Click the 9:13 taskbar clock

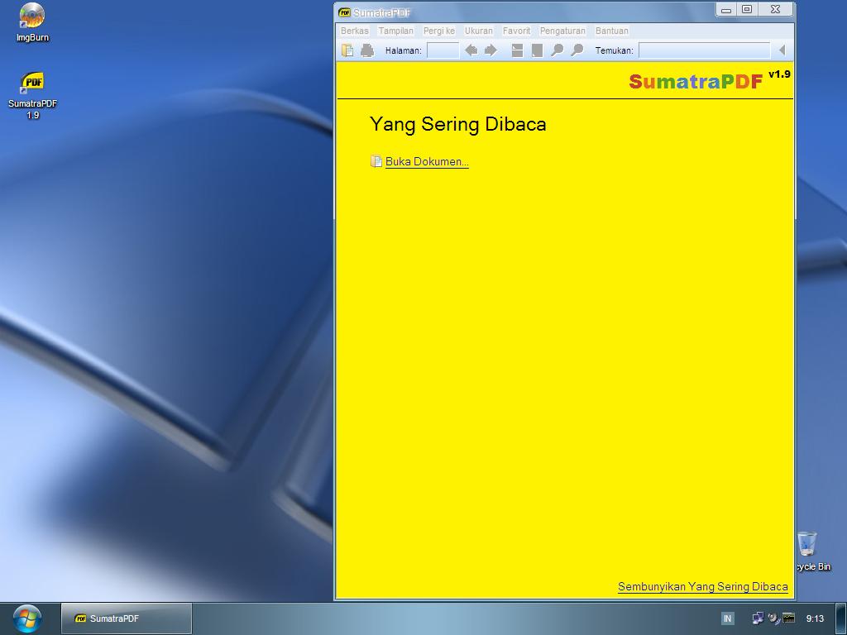click(815, 618)
